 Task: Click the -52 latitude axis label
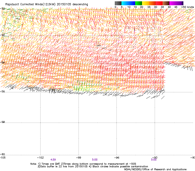coord(2,35)
